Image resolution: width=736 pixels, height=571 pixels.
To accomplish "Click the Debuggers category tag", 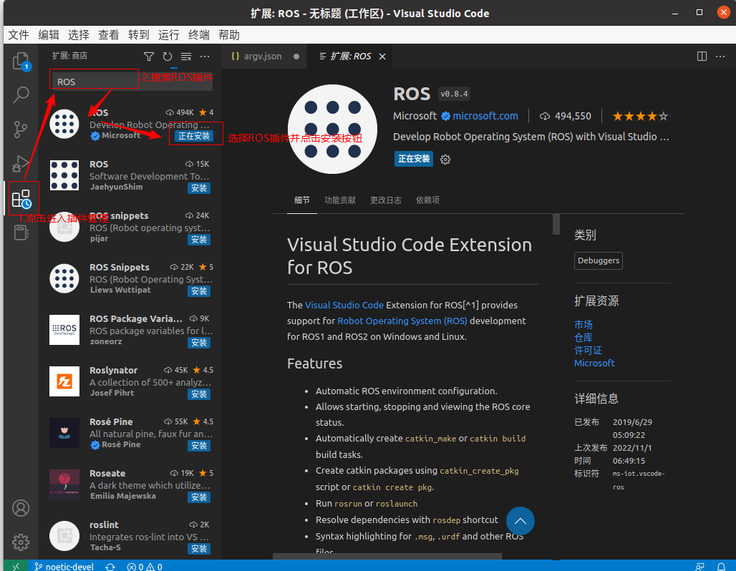I will pyautogui.click(x=598, y=260).
